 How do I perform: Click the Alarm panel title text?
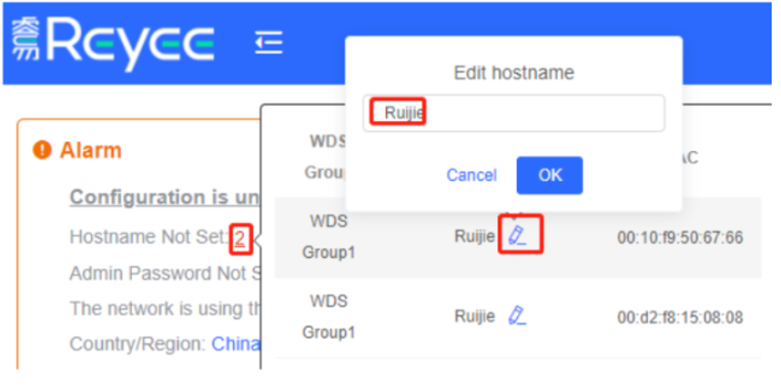pyautogui.click(x=90, y=150)
